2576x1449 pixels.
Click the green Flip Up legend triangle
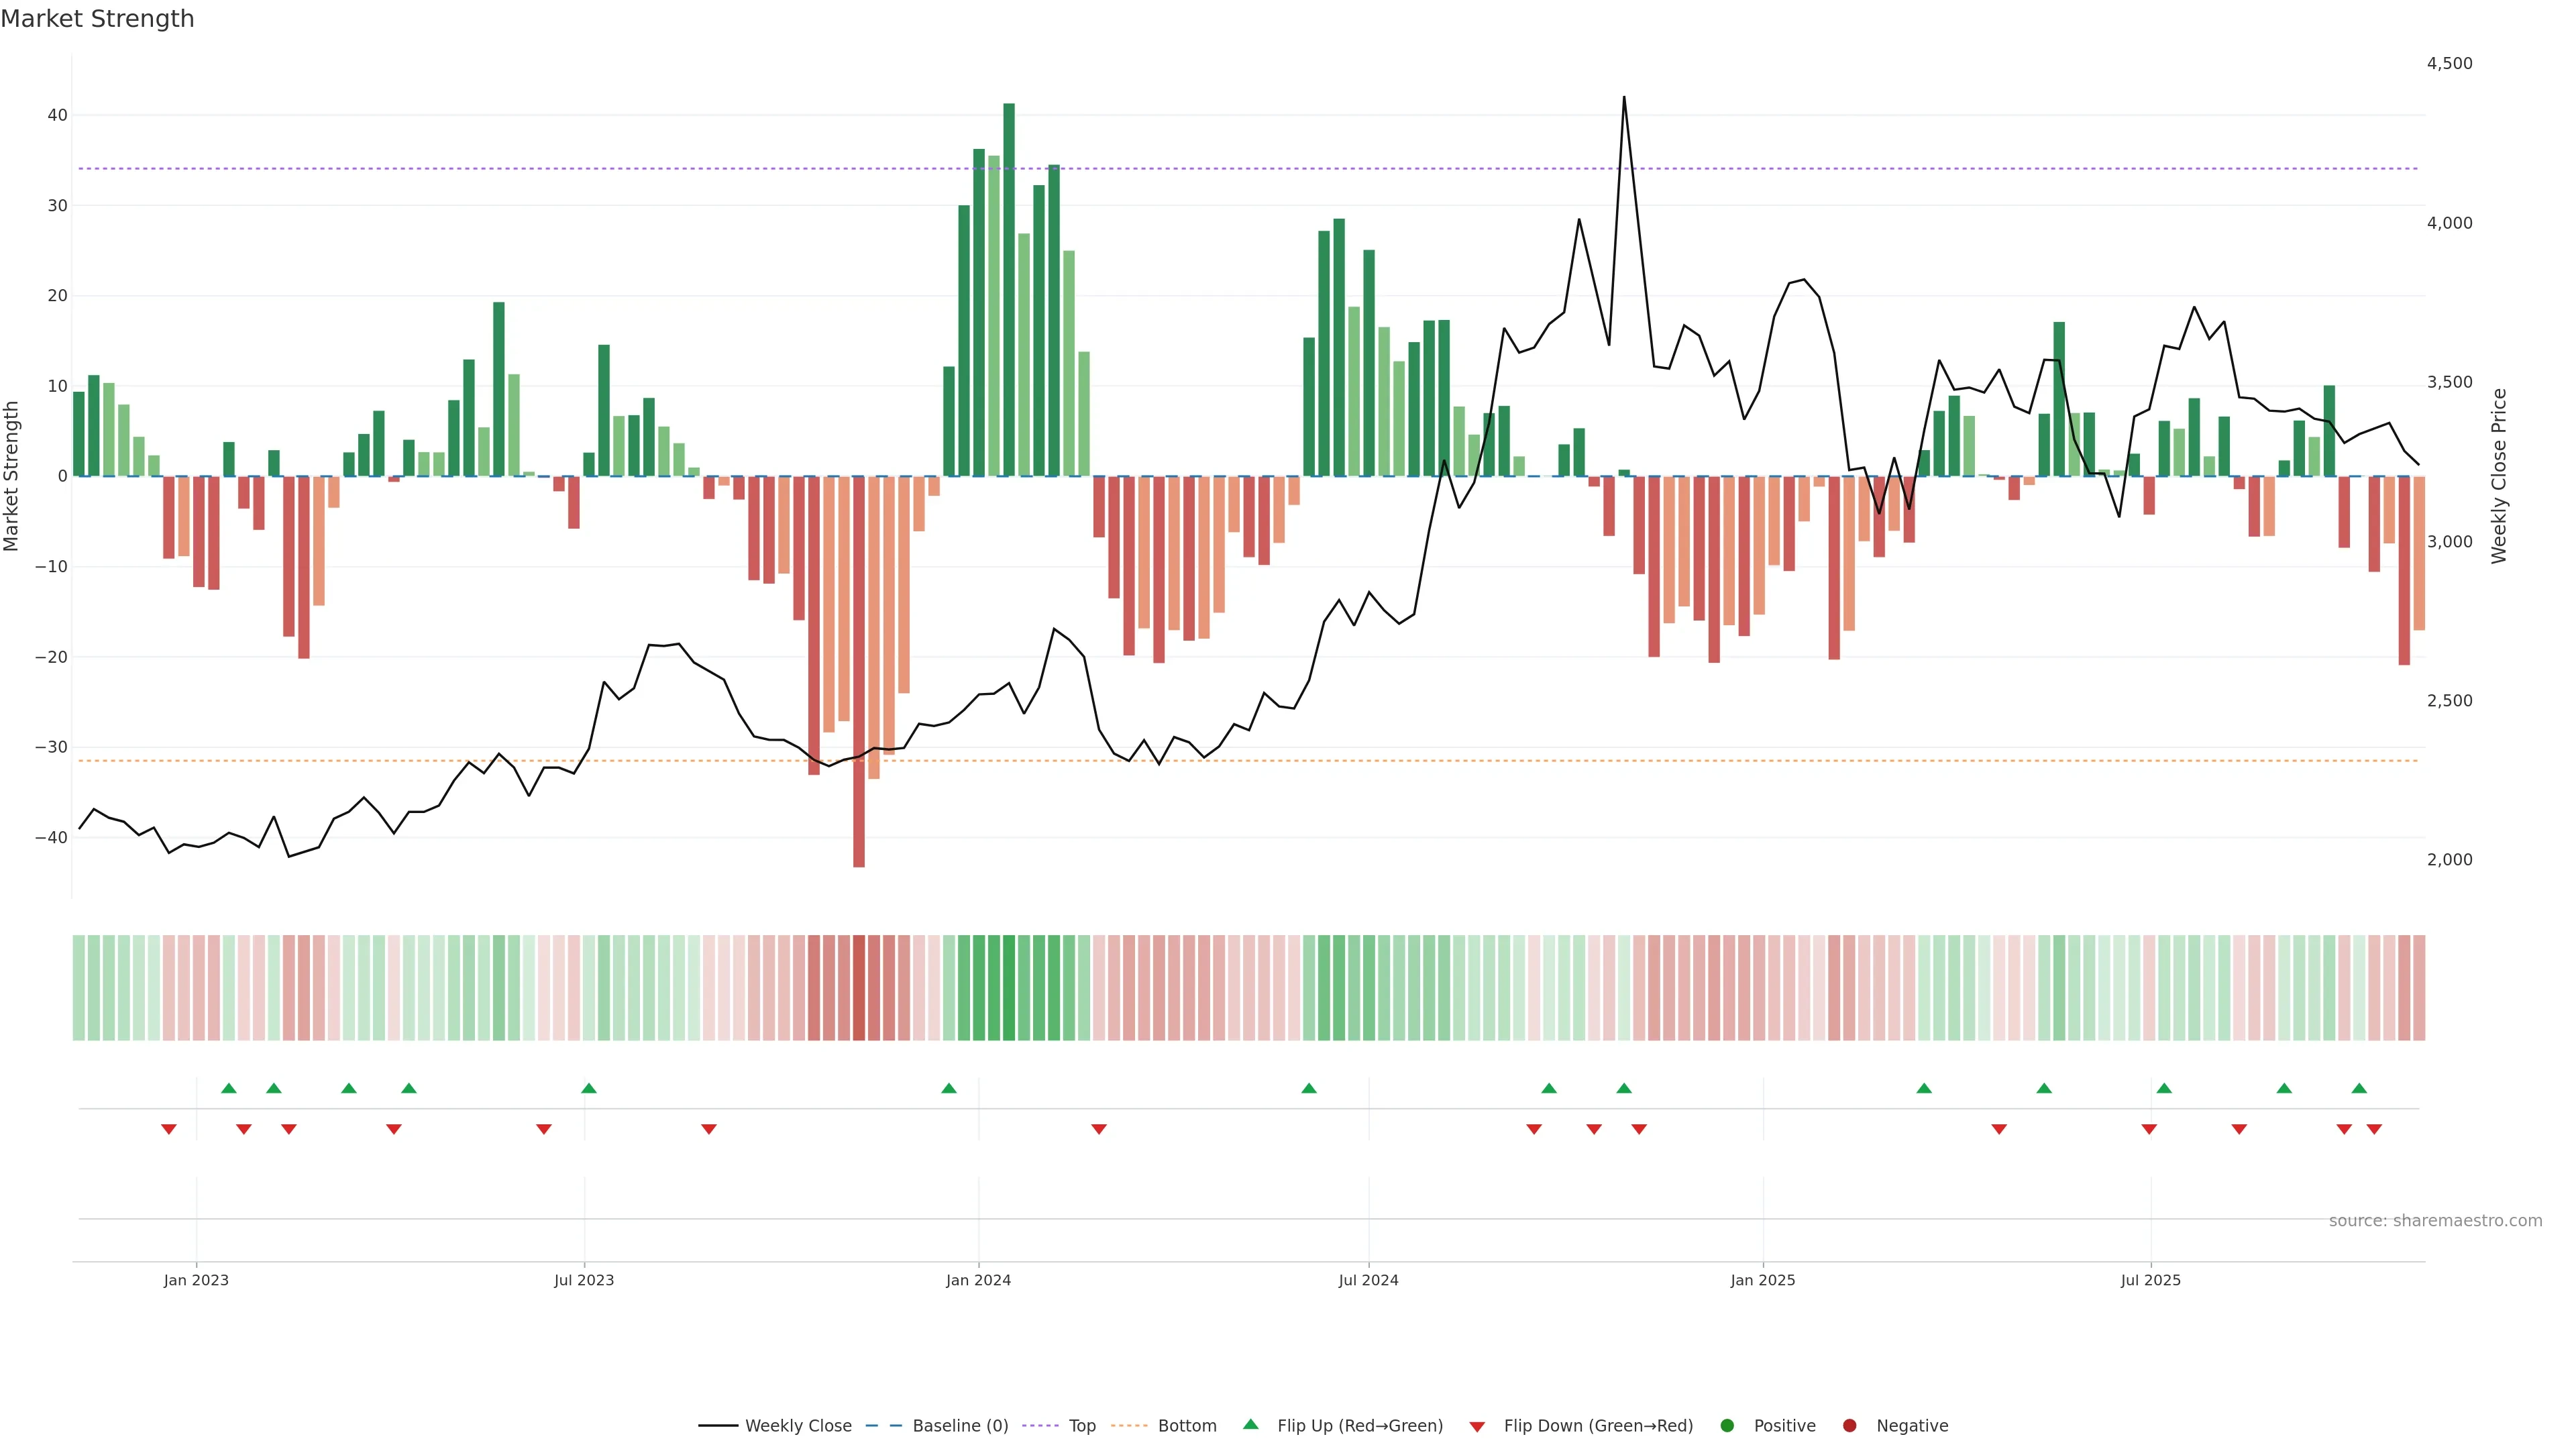[1250, 1425]
